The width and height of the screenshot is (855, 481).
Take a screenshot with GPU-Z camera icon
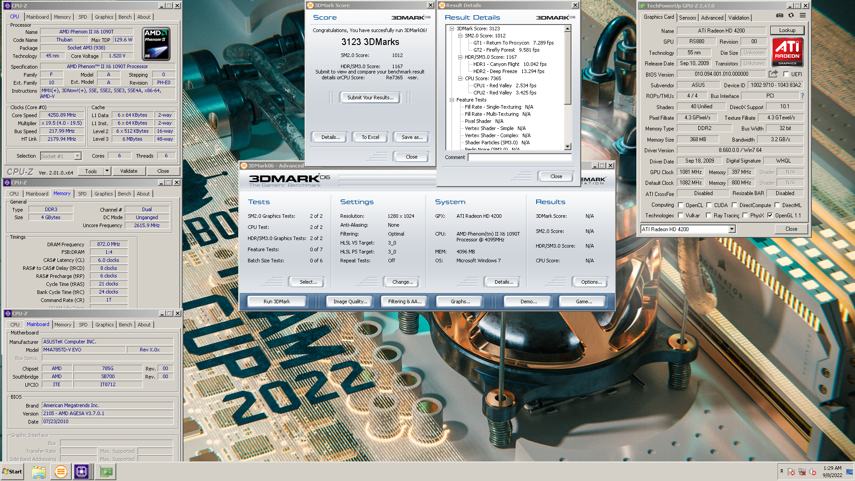(780, 15)
